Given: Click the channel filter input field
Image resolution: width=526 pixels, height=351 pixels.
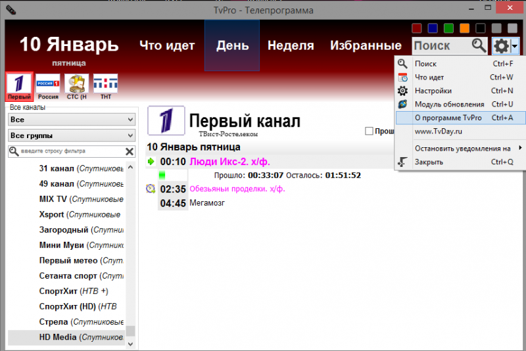Looking at the screenshot, I should 72,151.
